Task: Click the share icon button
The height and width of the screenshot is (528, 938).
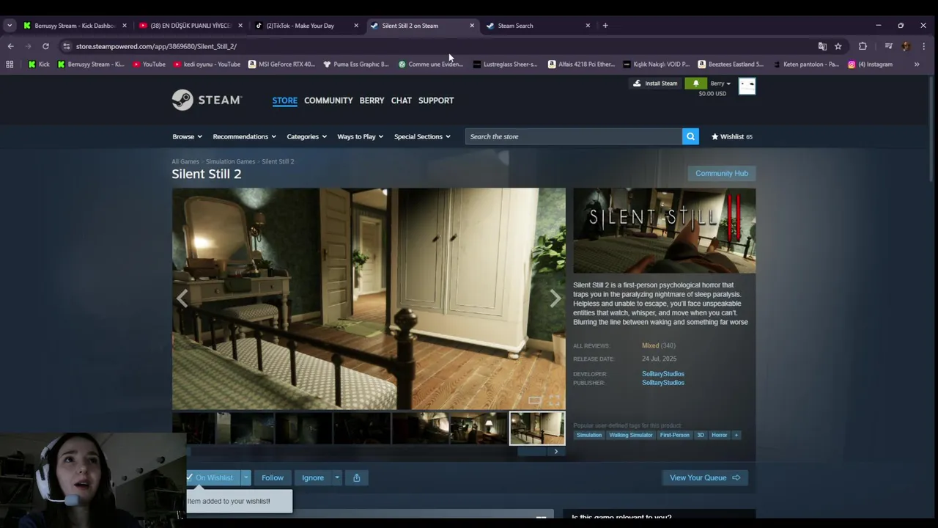Action: point(356,477)
